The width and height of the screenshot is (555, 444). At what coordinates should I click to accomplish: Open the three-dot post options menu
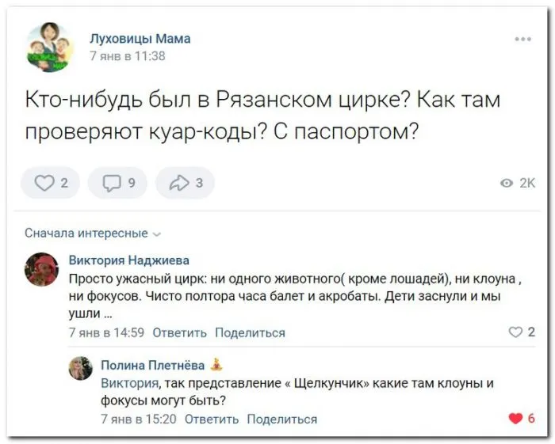pyautogui.click(x=522, y=39)
